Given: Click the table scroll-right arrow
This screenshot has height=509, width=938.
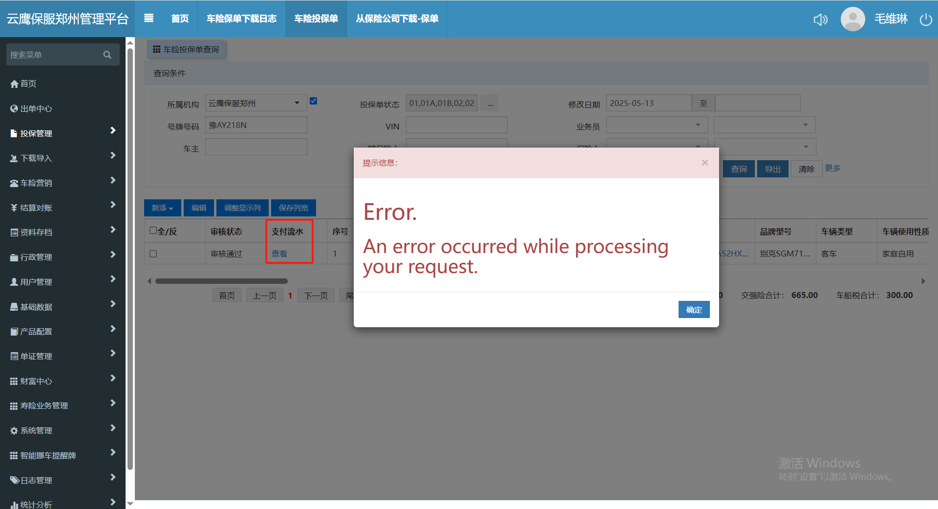Looking at the screenshot, I should (x=923, y=281).
